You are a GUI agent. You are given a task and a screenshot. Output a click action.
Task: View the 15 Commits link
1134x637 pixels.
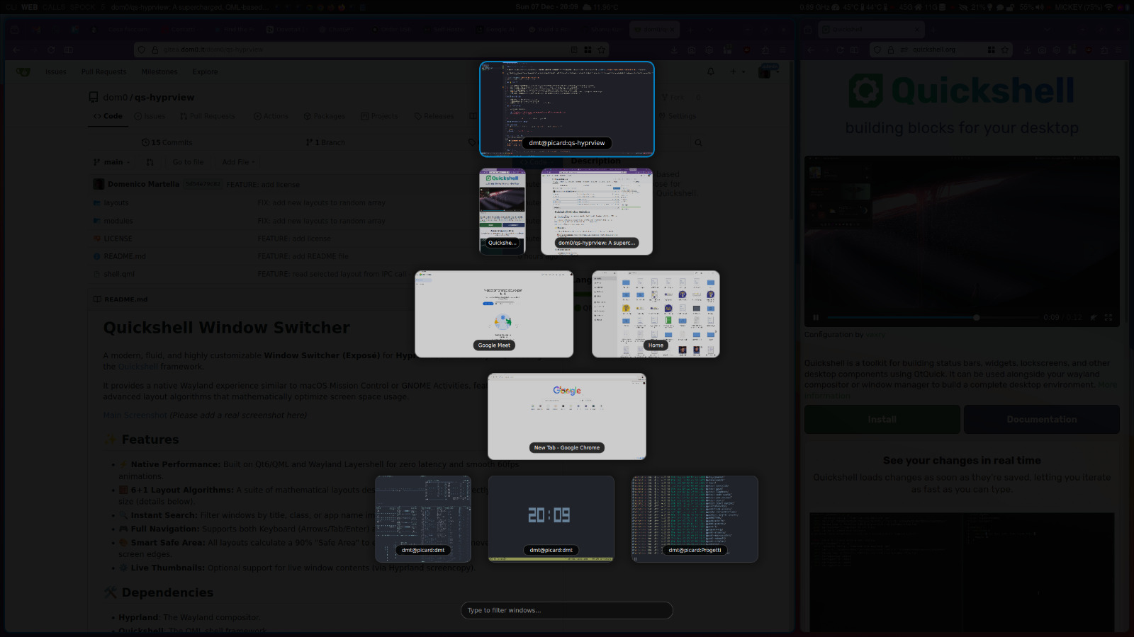[167, 142]
